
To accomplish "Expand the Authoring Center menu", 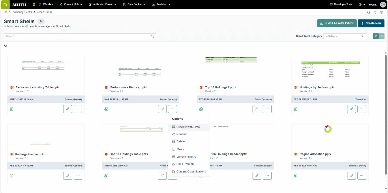I will (x=103, y=4).
